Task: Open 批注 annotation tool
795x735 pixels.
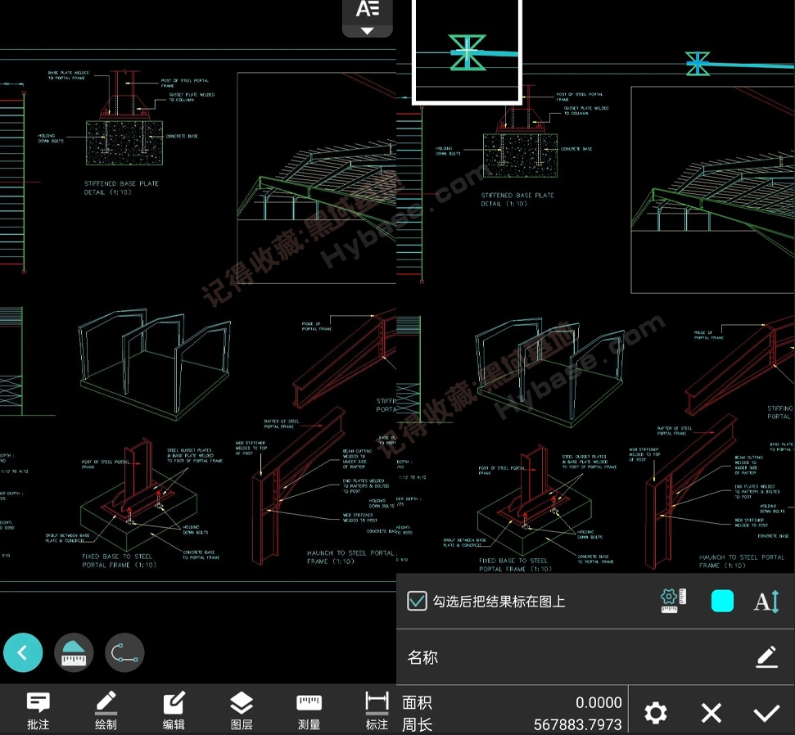Action: click(x=38, y=710)
